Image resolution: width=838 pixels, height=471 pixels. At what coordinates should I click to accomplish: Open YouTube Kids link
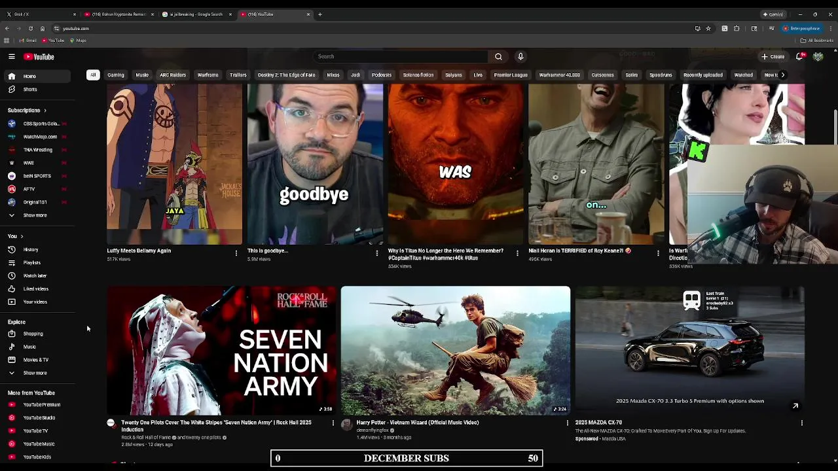pos(37,457)
